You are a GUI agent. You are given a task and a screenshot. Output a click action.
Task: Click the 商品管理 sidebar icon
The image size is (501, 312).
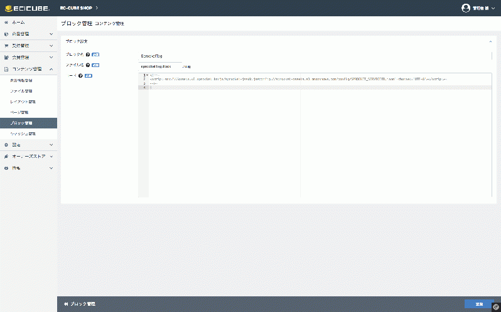tap(6, 34)
